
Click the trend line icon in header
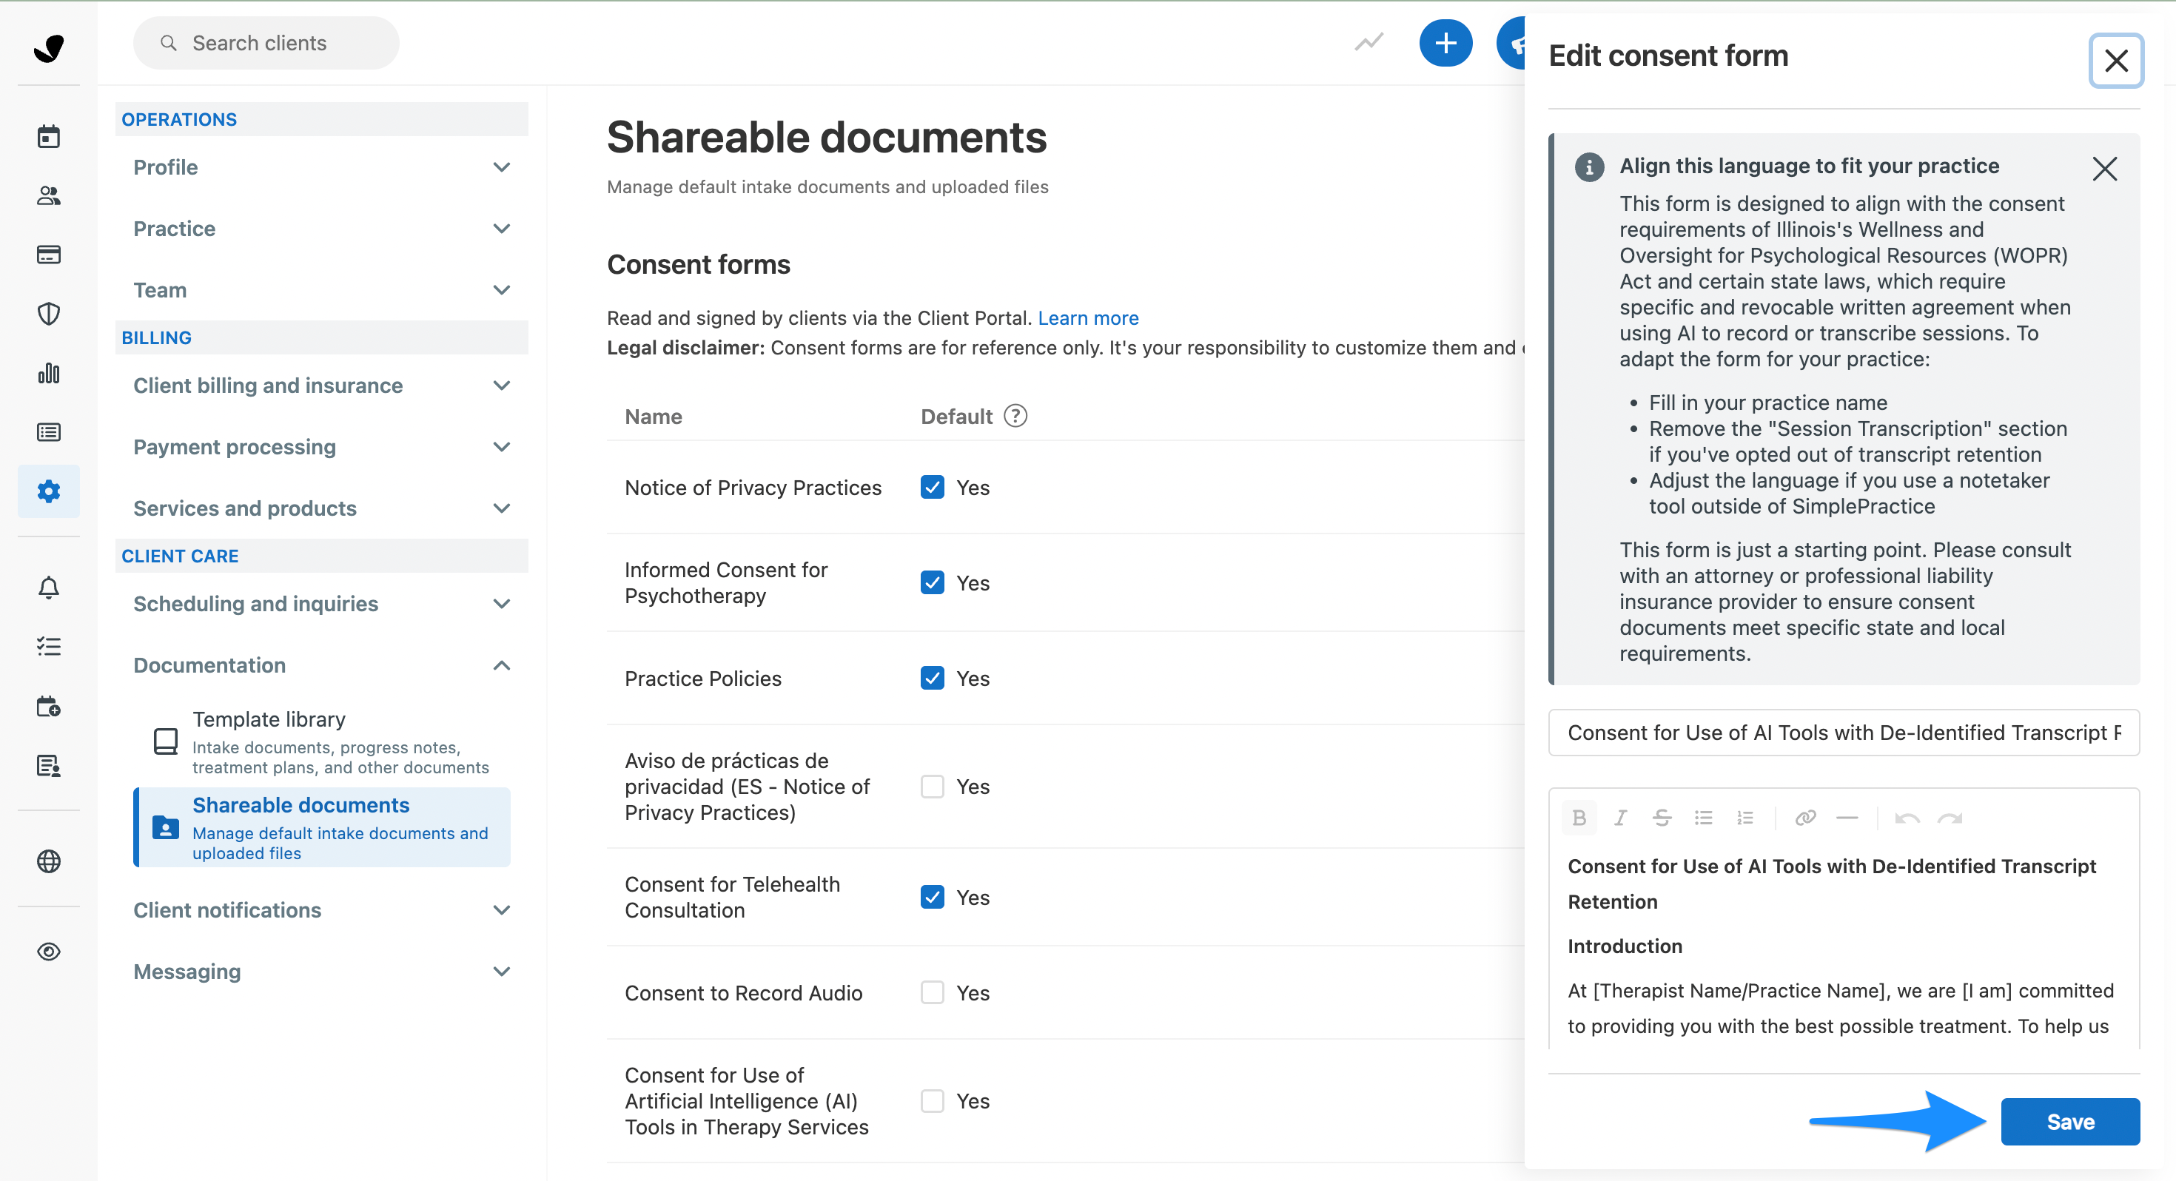(1369, 42)
